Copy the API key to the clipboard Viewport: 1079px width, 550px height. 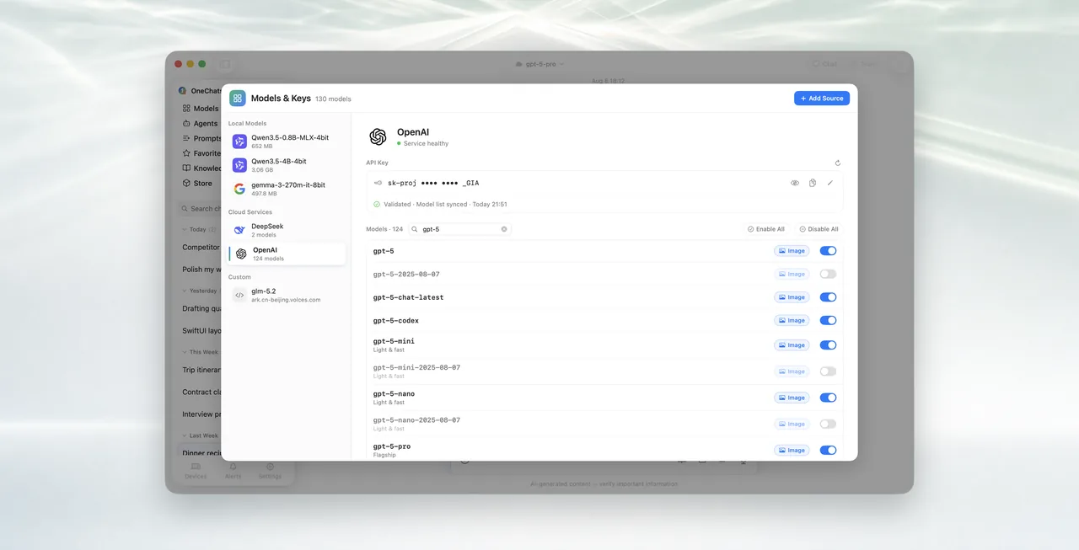[812, 183]
